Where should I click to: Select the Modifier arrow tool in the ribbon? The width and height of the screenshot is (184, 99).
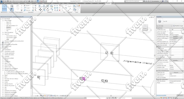tap(4, 8)
